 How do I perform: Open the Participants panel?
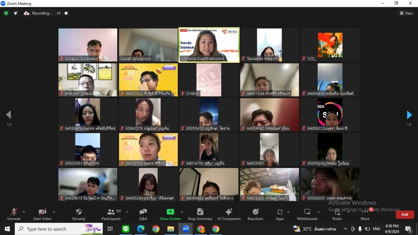[x=111, y=215]
